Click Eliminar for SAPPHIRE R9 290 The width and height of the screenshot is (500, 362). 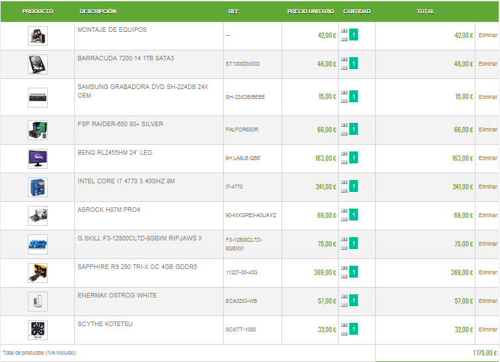pyautogui.click(x=487, y=272)
